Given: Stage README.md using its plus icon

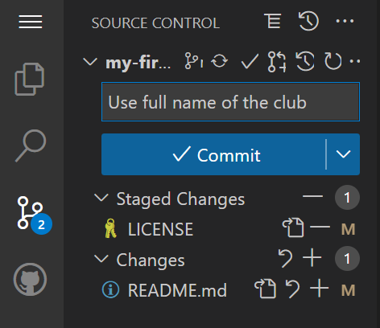Looking at the screenshot, I should pos(319,289).
